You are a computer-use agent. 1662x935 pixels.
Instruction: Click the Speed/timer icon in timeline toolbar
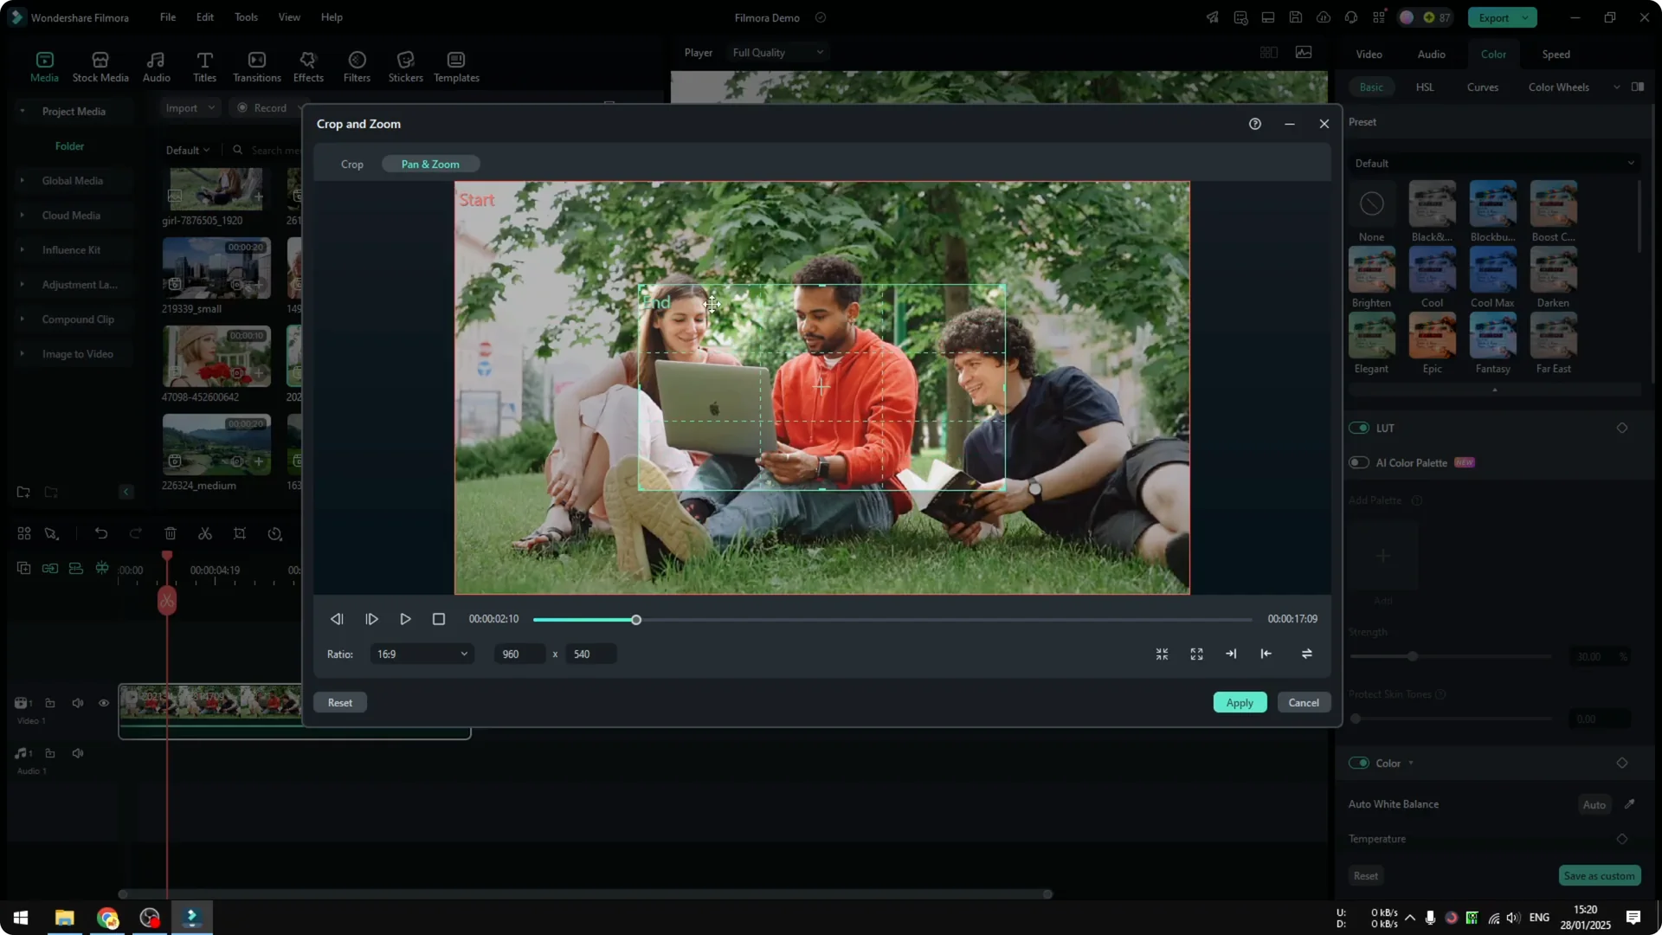(x=274, y=533)
